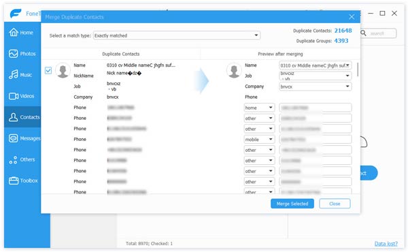Click the phone number field beside 'mobile'
Viewport: 408px width, 252px height.
(316, 140)
